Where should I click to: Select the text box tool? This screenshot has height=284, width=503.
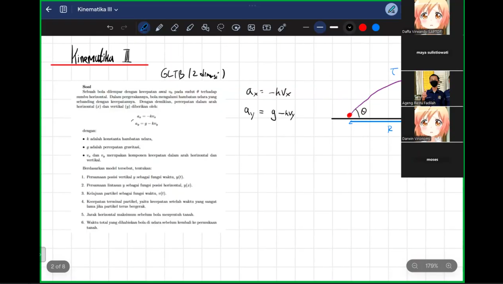click(267, 27)
